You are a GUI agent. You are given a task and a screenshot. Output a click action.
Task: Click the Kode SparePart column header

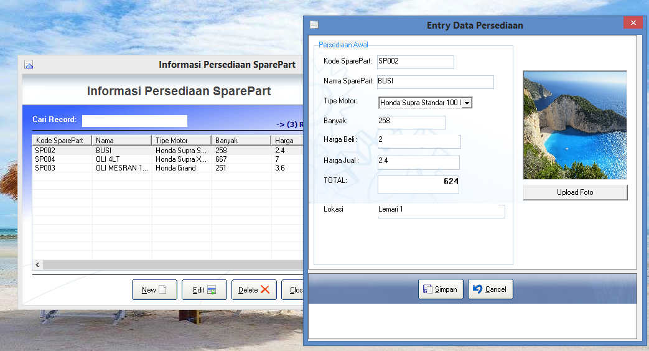[x=62, y=141]
